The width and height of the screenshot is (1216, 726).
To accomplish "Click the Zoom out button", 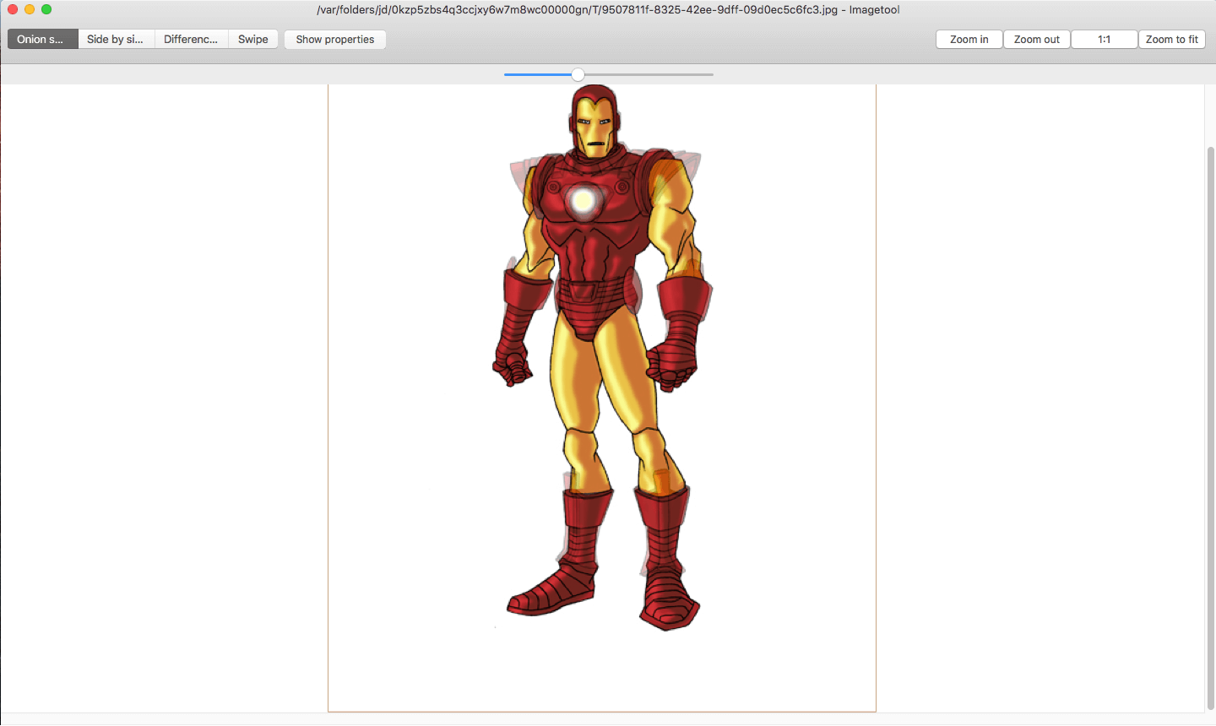I will tap(1037, 40).
